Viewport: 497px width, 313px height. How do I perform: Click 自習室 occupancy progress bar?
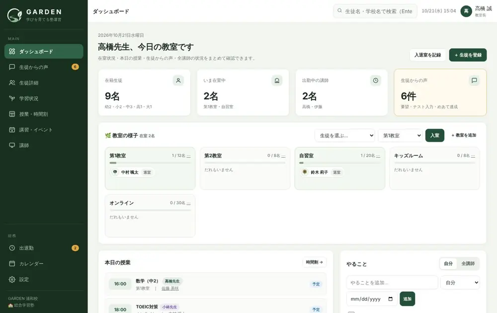point(340,163)
